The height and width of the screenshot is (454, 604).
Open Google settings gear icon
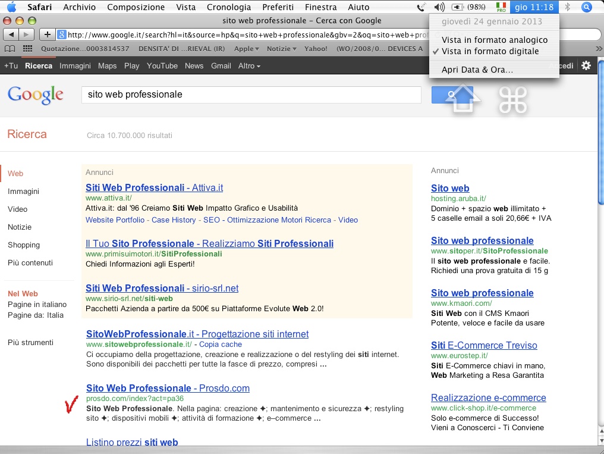pos(586,65)
